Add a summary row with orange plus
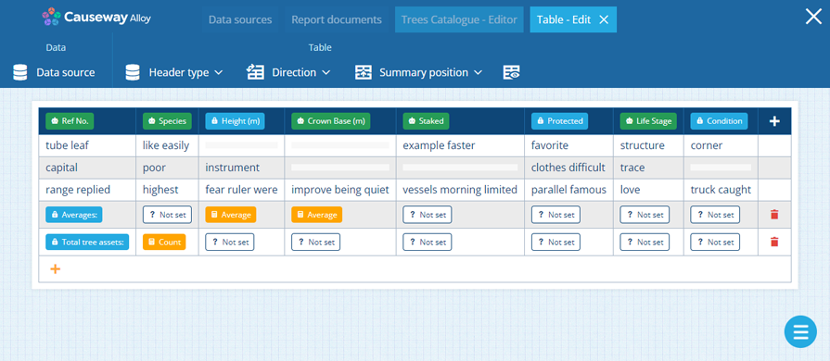The image size is (830, 361). coord(55,269)
